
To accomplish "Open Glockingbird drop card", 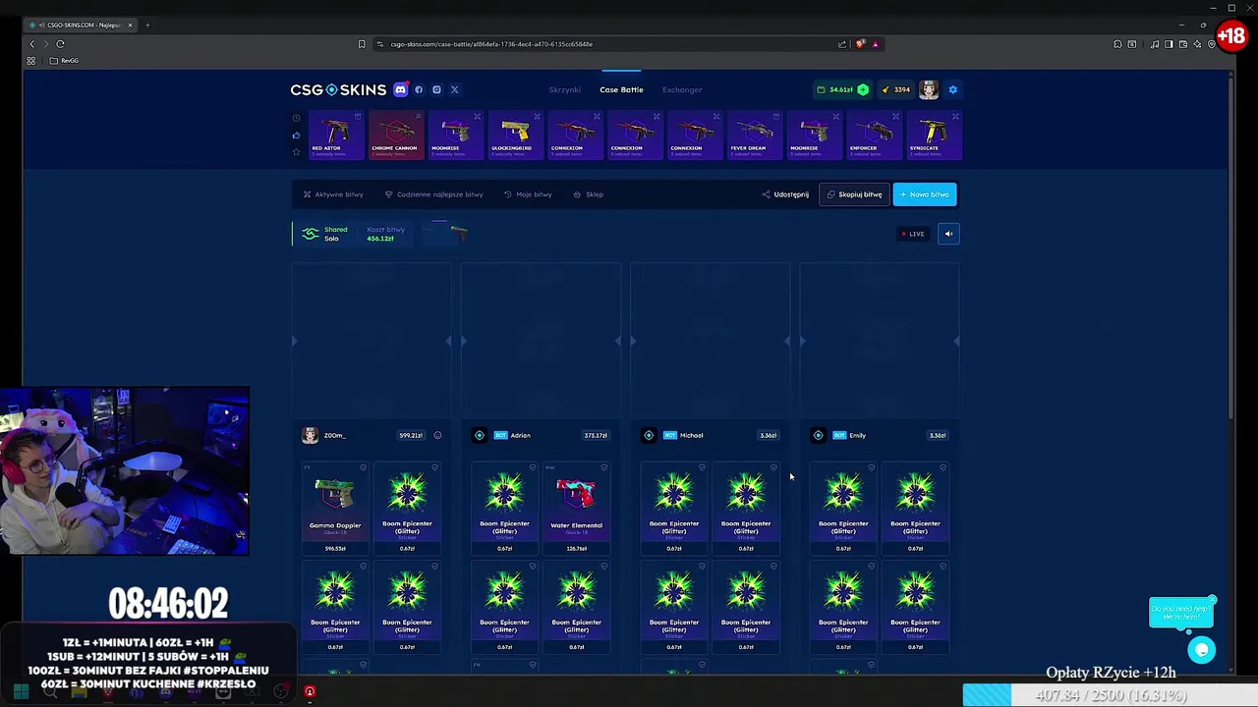I will point(514,135).
